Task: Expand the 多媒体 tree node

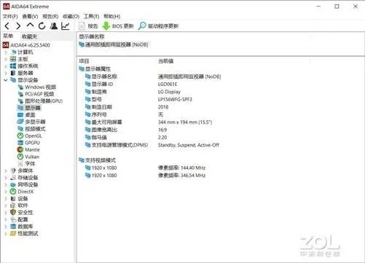Action: [6, 170]
